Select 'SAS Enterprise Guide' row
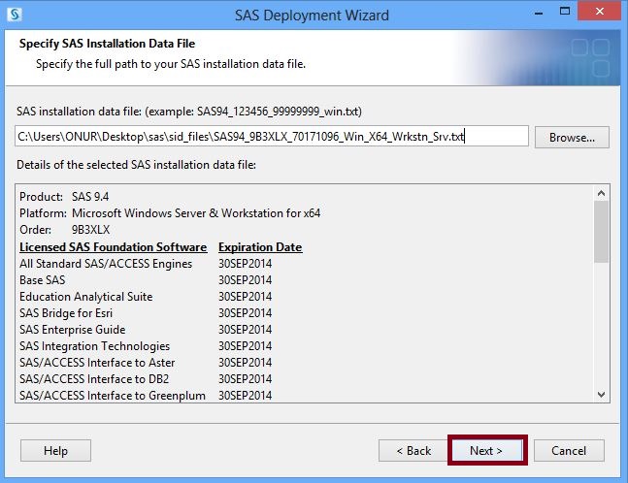628x483 pixels. pyautogui.click(x=146, y=330)
